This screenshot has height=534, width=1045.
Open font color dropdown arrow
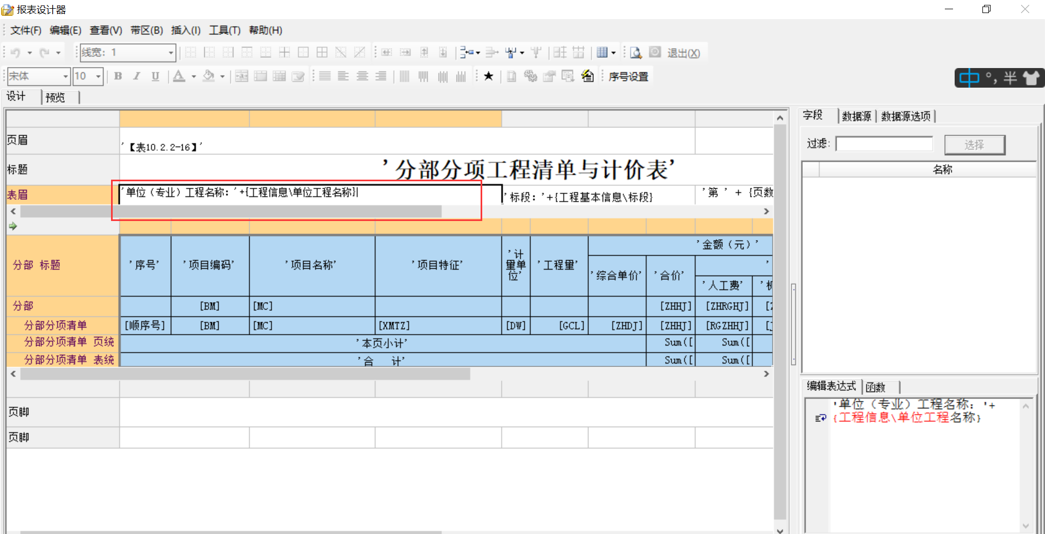click(194, 77)
